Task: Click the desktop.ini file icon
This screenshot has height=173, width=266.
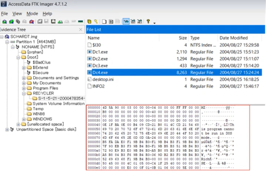Action: [x=89, y=79]
